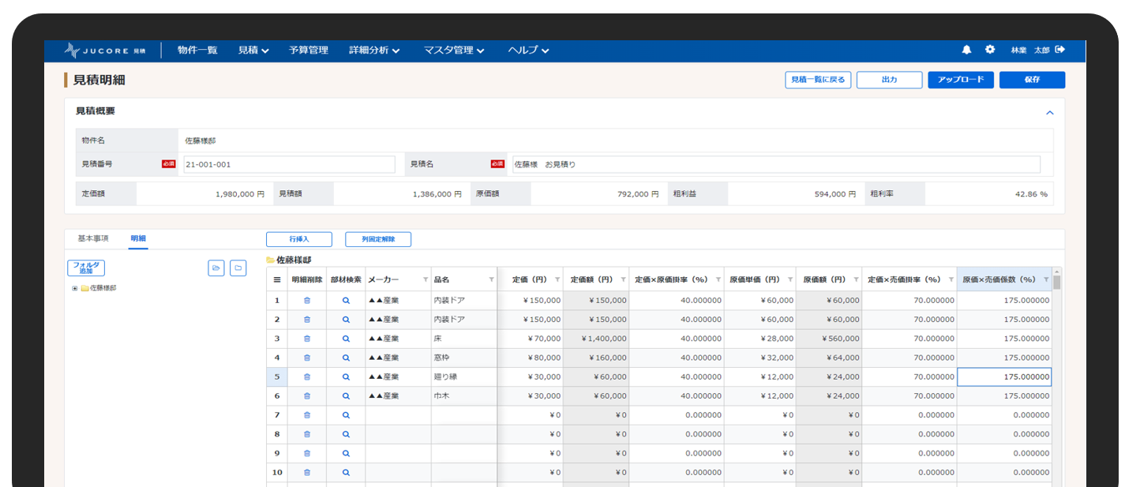Collapse the 見積概要 panel chevron
The width and height of the screenshot is (1140, 487).
1050,112
